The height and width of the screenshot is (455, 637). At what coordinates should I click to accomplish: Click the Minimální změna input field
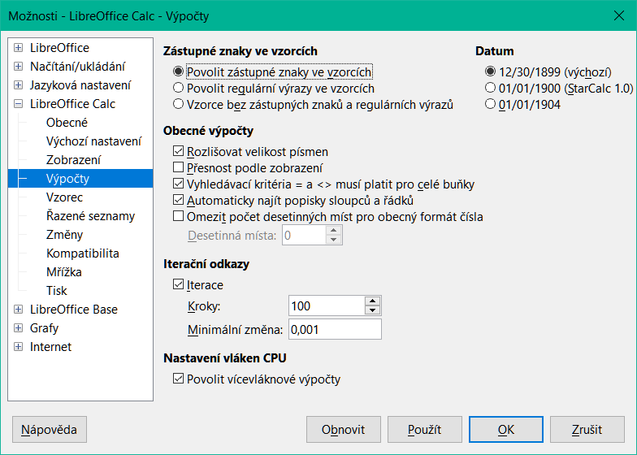(x=335, y=329)
